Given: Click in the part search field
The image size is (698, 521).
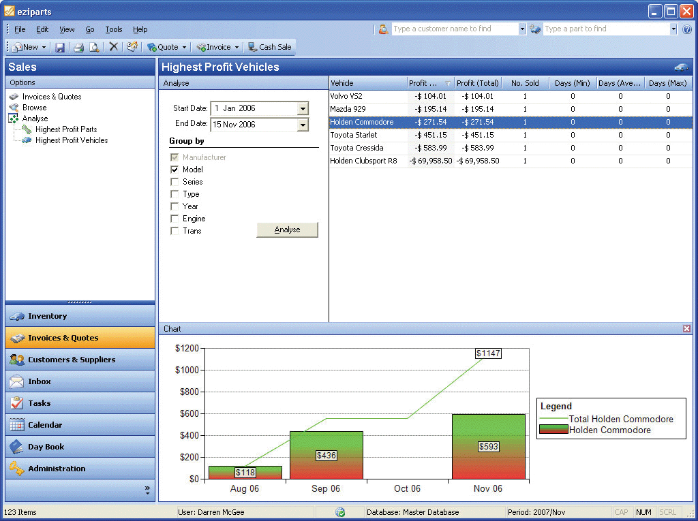Looking at the screenshot, I should pos(606,29).
